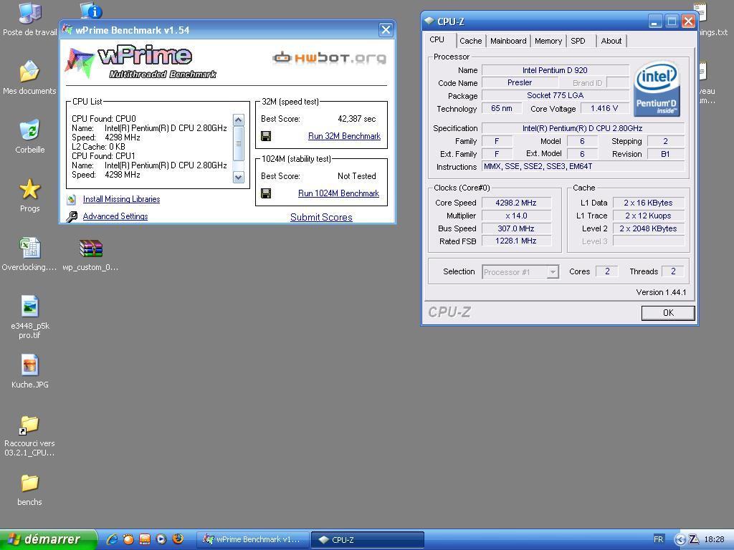Open Poste de travail desktop icon

(30, 14)
